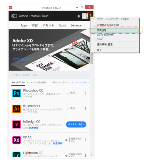Open the XD CC row's three-dot options

85,140
